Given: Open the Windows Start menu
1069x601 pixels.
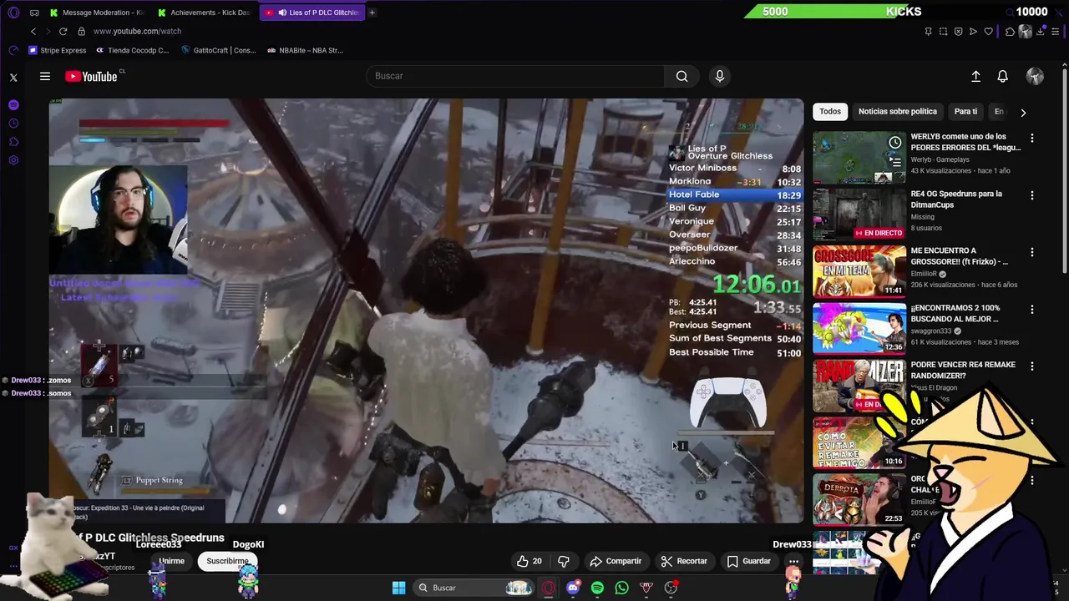Looking at the screenshot, I should (398, 588).
